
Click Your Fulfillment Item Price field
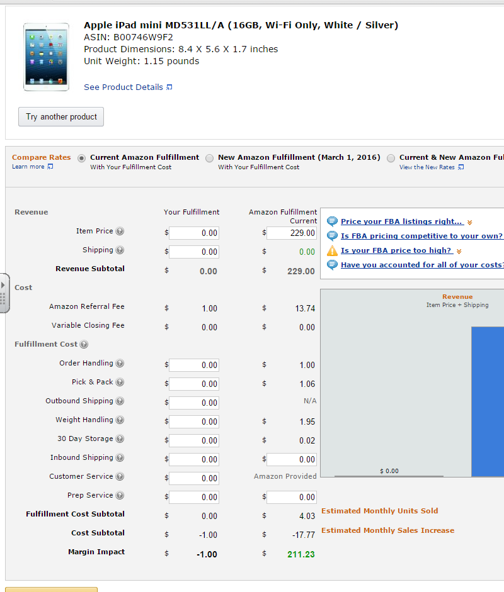point(194,233)
